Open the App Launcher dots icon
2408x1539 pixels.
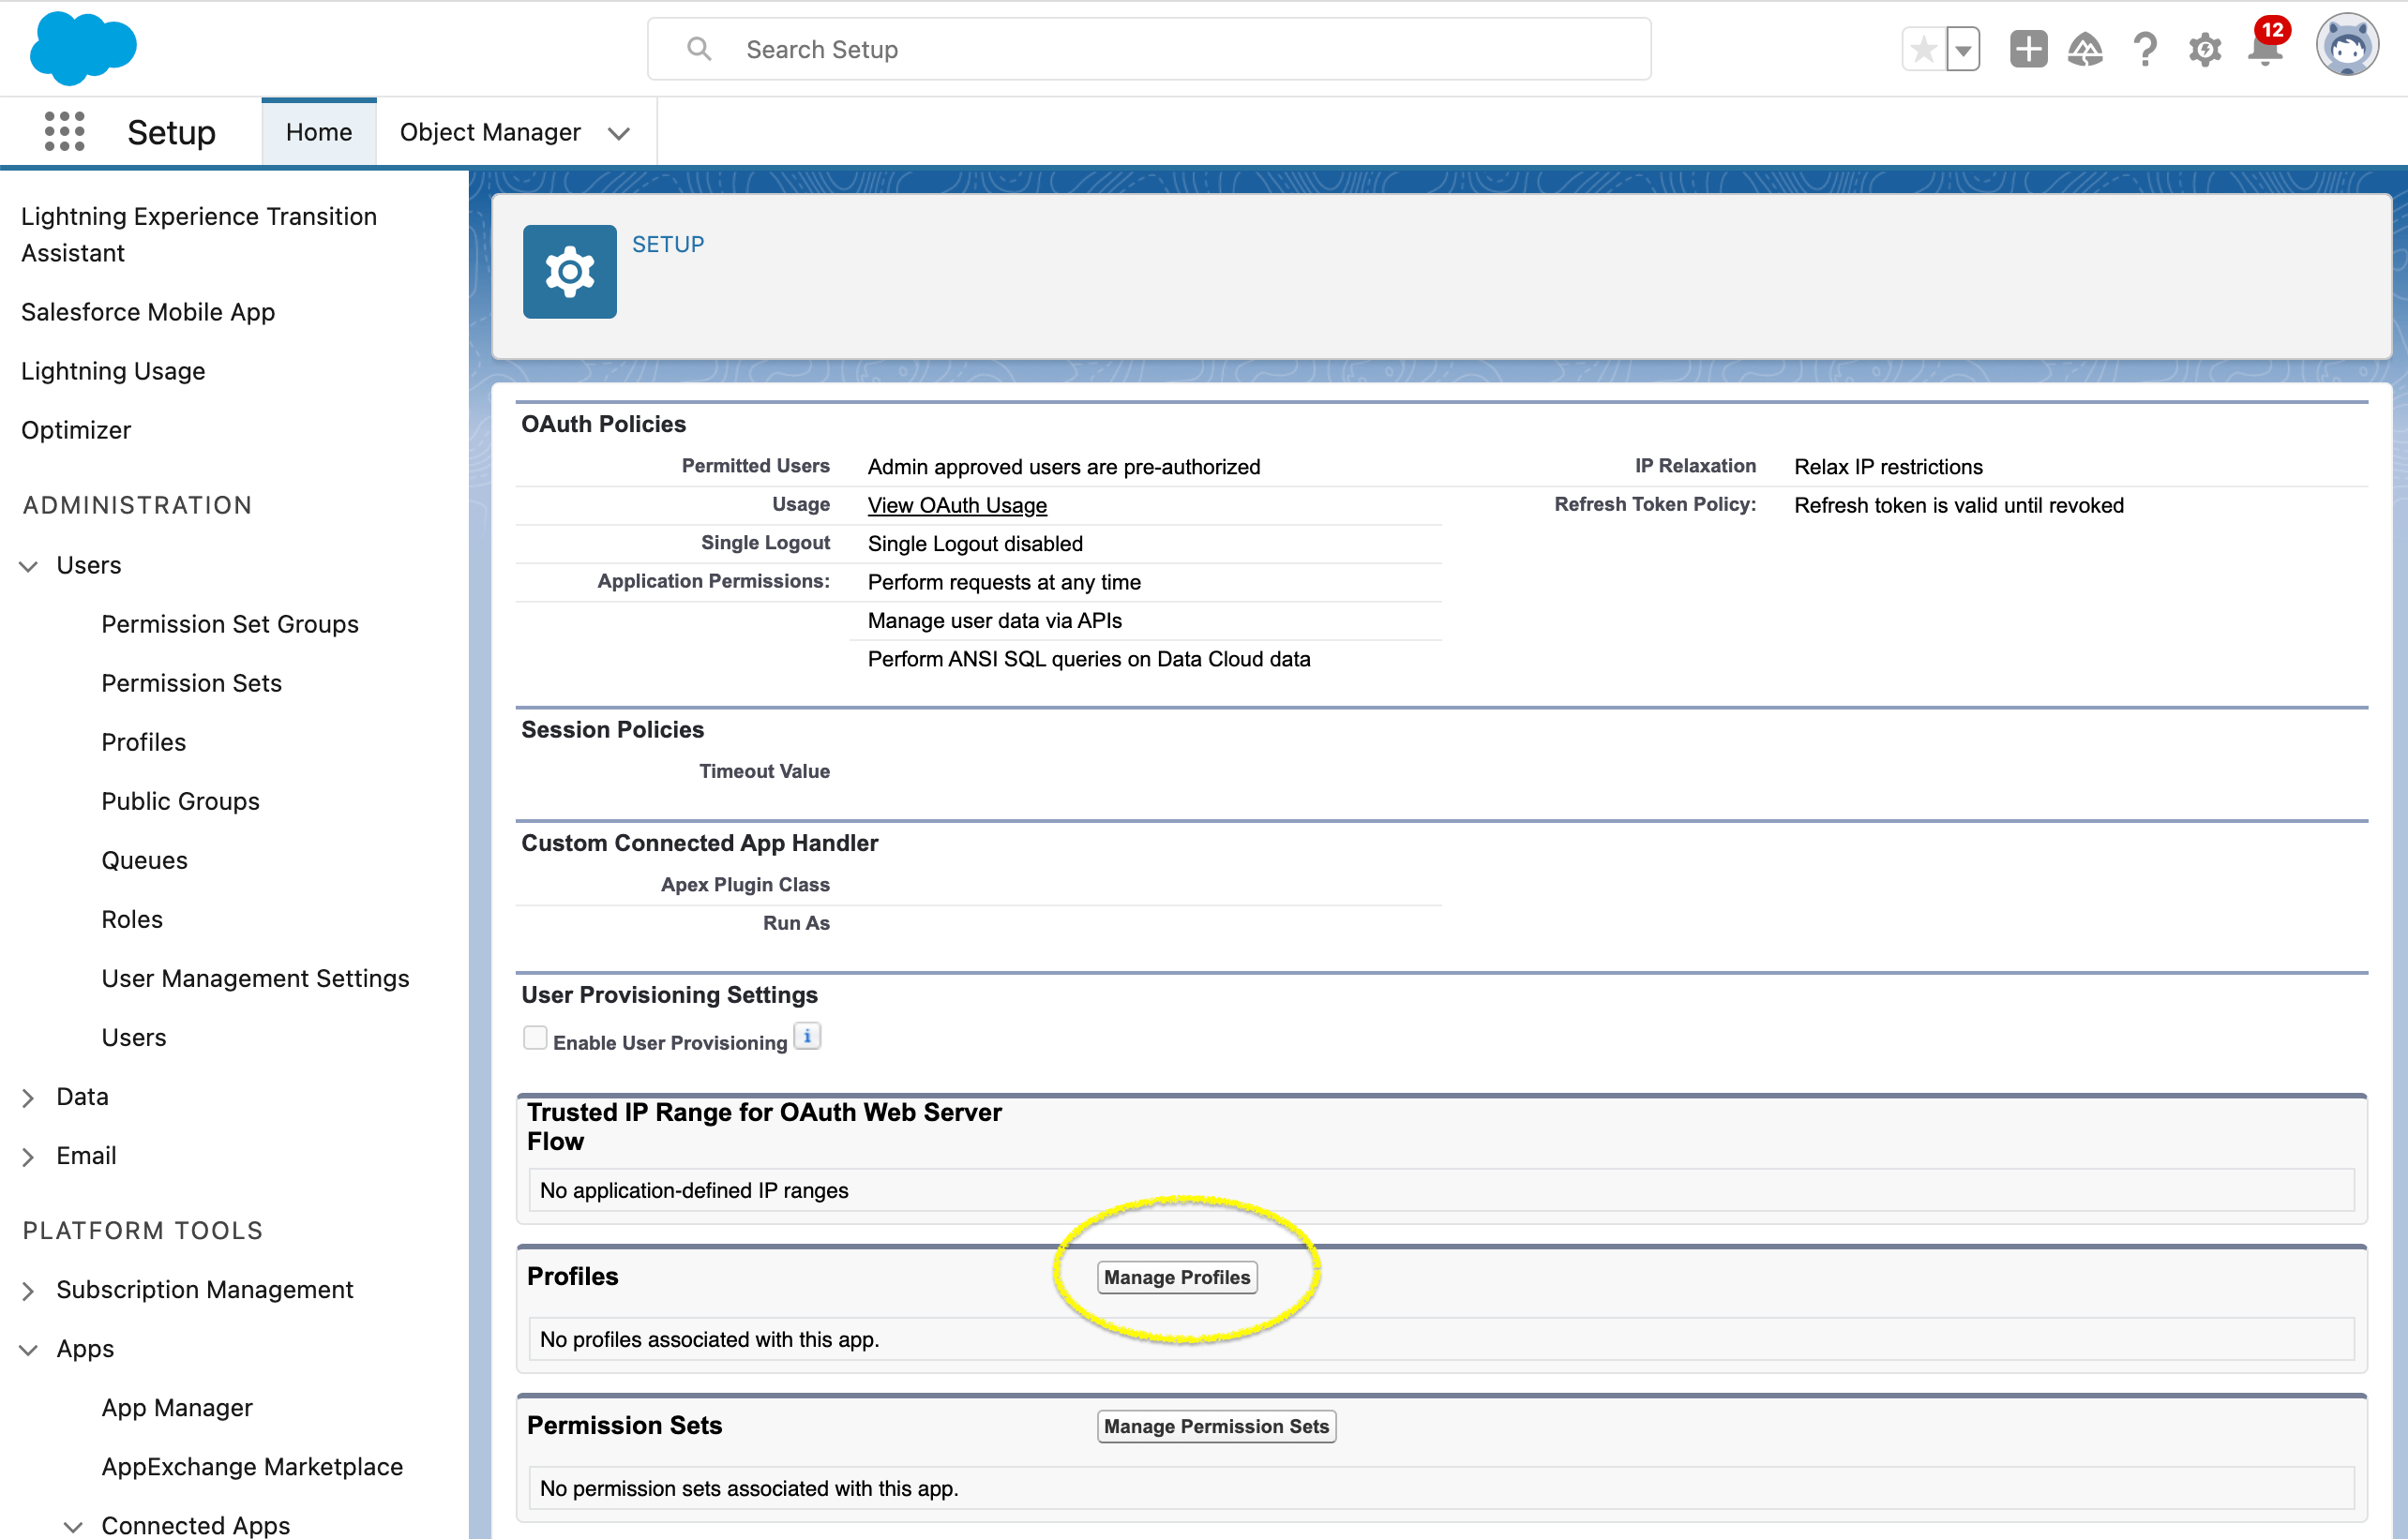tap(65, 132)
